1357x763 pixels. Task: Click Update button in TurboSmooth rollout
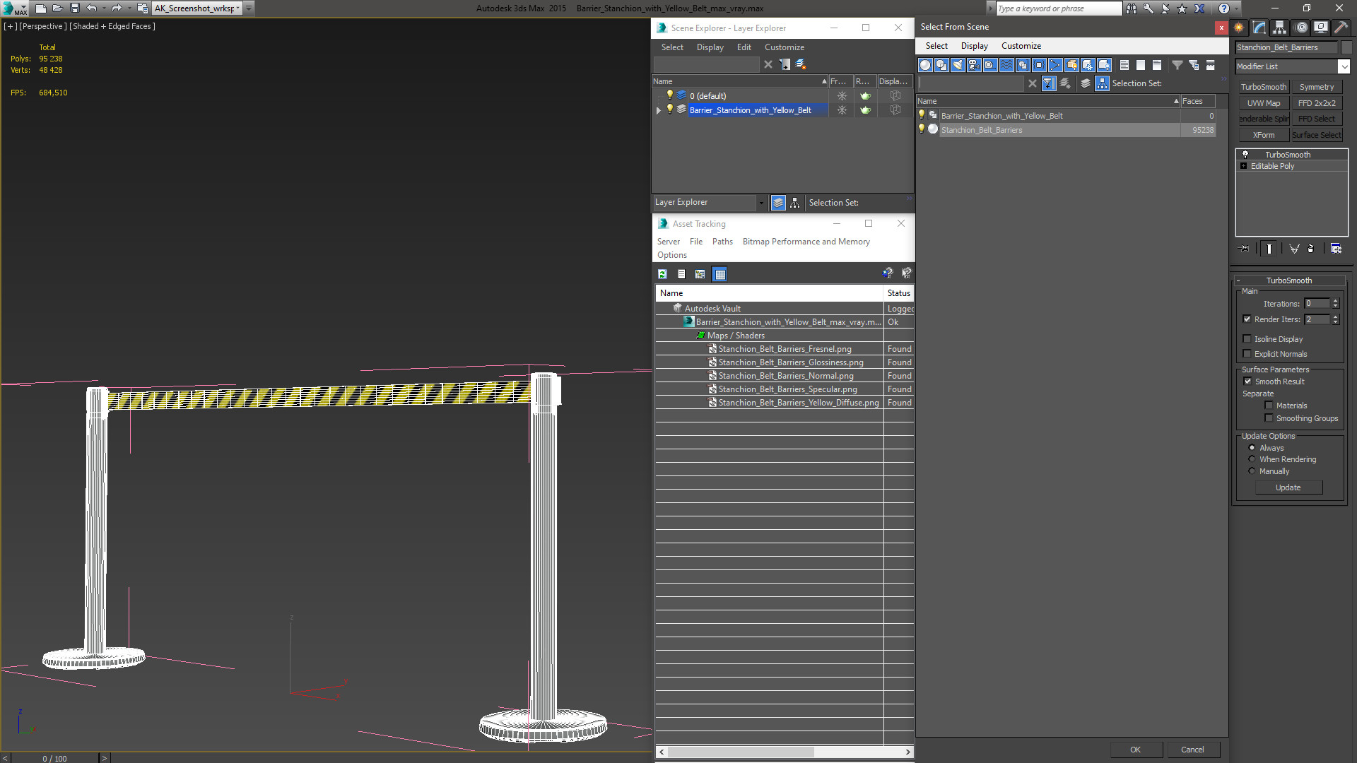pyautogui.click(x=1288, y=487)
